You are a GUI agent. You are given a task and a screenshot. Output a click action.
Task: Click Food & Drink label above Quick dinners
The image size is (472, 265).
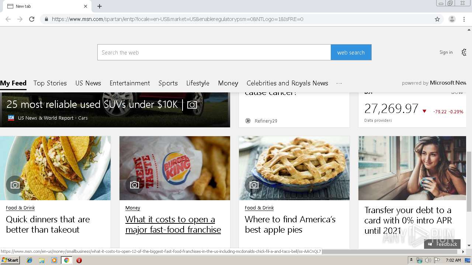(20, 208)
